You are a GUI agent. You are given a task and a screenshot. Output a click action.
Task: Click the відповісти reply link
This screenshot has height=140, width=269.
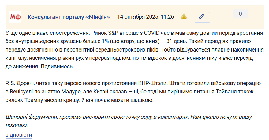pos(19,135)
